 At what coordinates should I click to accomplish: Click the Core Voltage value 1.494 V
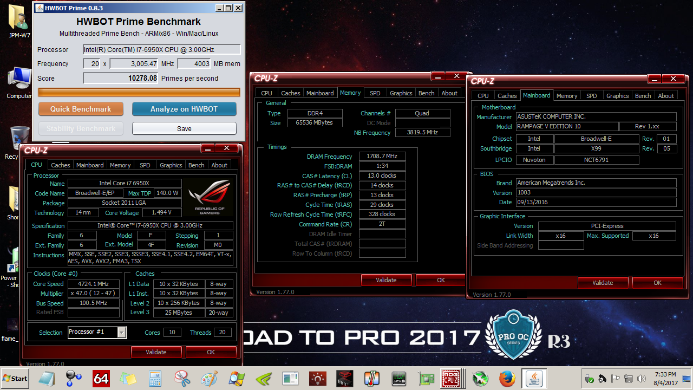click(x=161, y=213)
